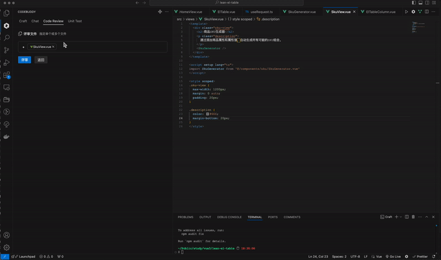
Task: Open editor more actions ellipsis
Action: (x=433, y=12)
